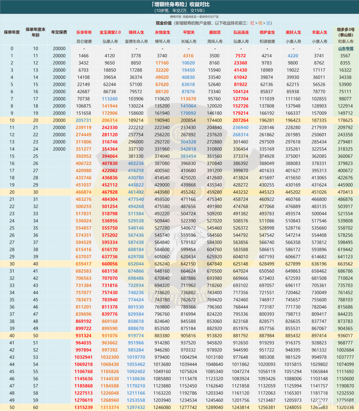Click the 昆仑健康 insurer name
Viewport: 359px width, 411px height.
[x=84, y=42]
